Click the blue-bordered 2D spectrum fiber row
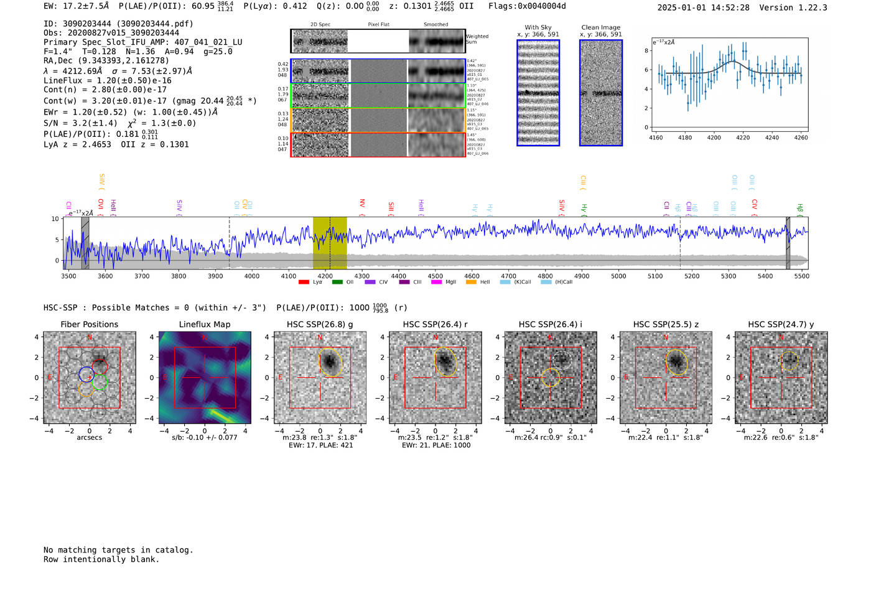The height and width of the screenshot is (593, 871). point(378,71)
